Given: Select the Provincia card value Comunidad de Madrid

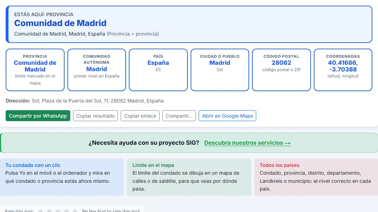Looking at the screenshot, I should (x=35, y=66).
